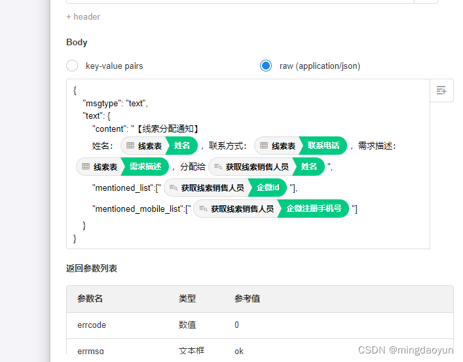Click the table icon in 线索表 需求描述 tag

(86, 167)
